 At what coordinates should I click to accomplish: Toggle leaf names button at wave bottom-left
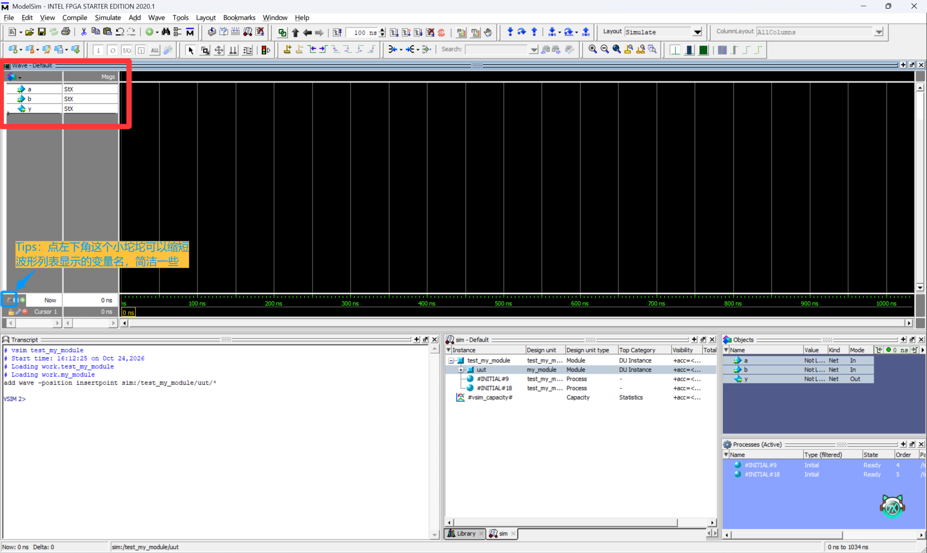[10, 300]
